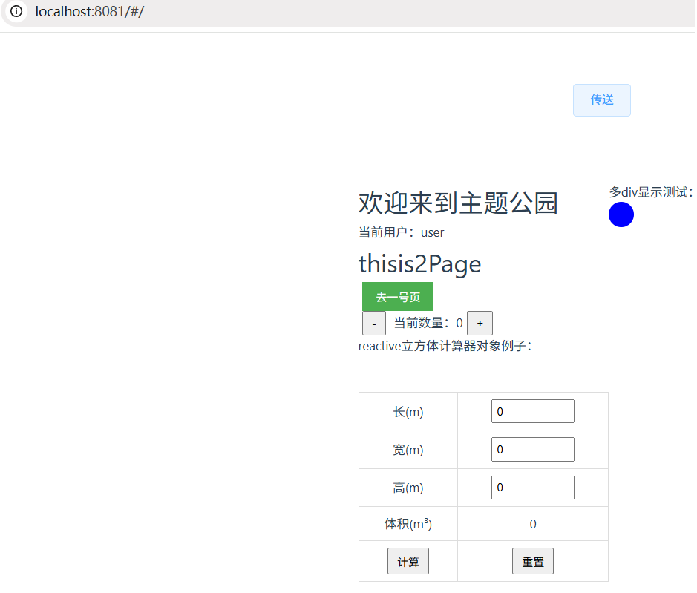The image size is (697, 593).
Task: Click the 体积(m³) label cell
Action: (x=408, y=524)
